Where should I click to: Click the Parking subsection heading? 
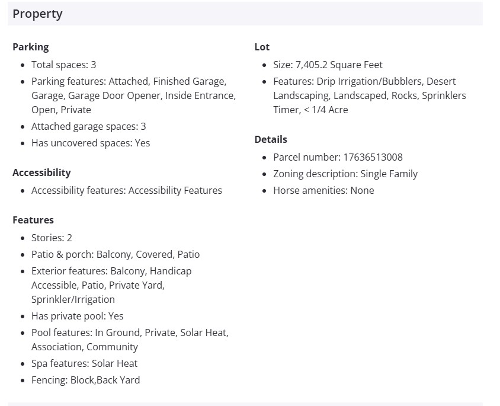coord(31,47)
